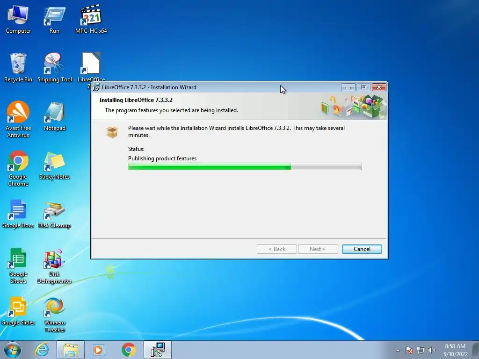Select the Notepad desktop shortcut
Screen dimensions: 479x359
pyautogui.click(x=54, y=116)
